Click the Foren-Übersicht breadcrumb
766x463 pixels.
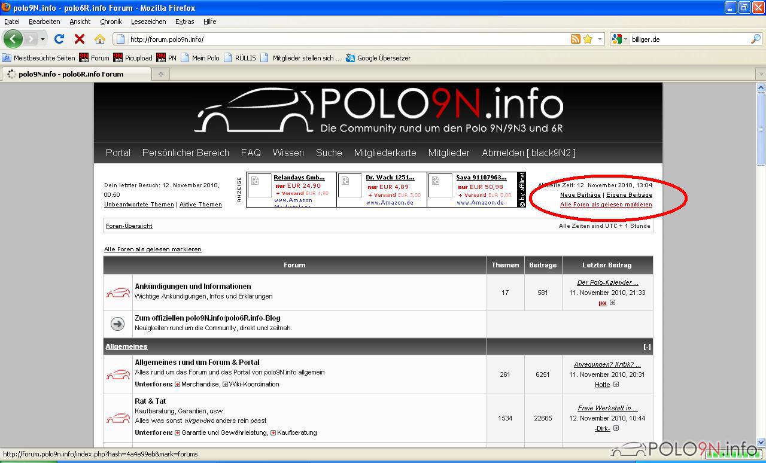[129, 226]
